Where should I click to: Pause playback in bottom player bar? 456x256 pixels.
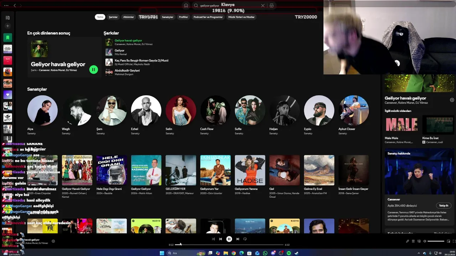(229, 239)
